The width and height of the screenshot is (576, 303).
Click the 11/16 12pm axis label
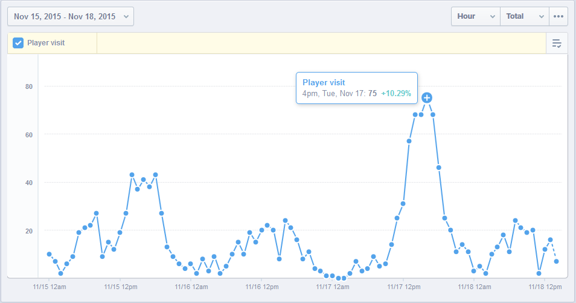(261, 287)
